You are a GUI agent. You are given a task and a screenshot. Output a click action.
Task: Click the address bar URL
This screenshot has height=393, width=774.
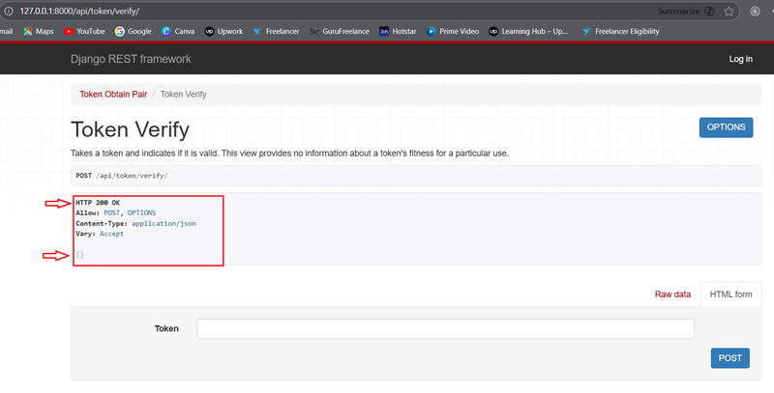[x=79, y=11]
